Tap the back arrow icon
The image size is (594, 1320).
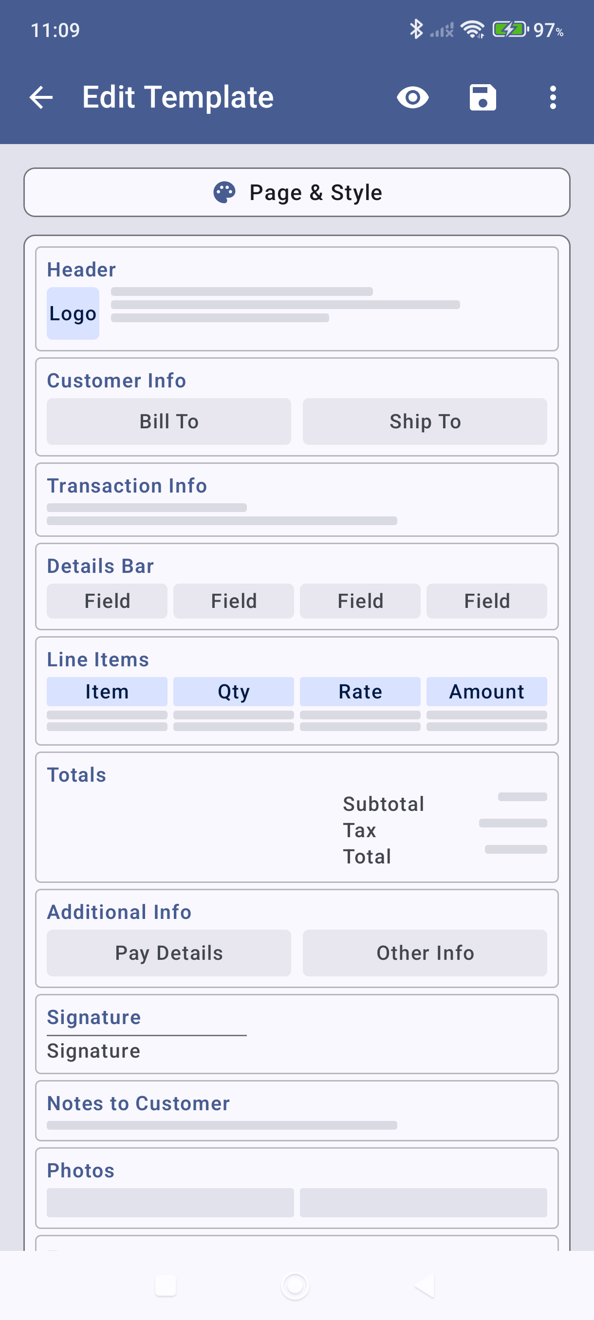click(41, 97)
